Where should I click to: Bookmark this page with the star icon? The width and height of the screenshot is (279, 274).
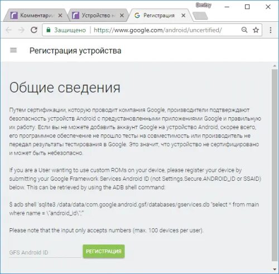[x=256, y=30]
